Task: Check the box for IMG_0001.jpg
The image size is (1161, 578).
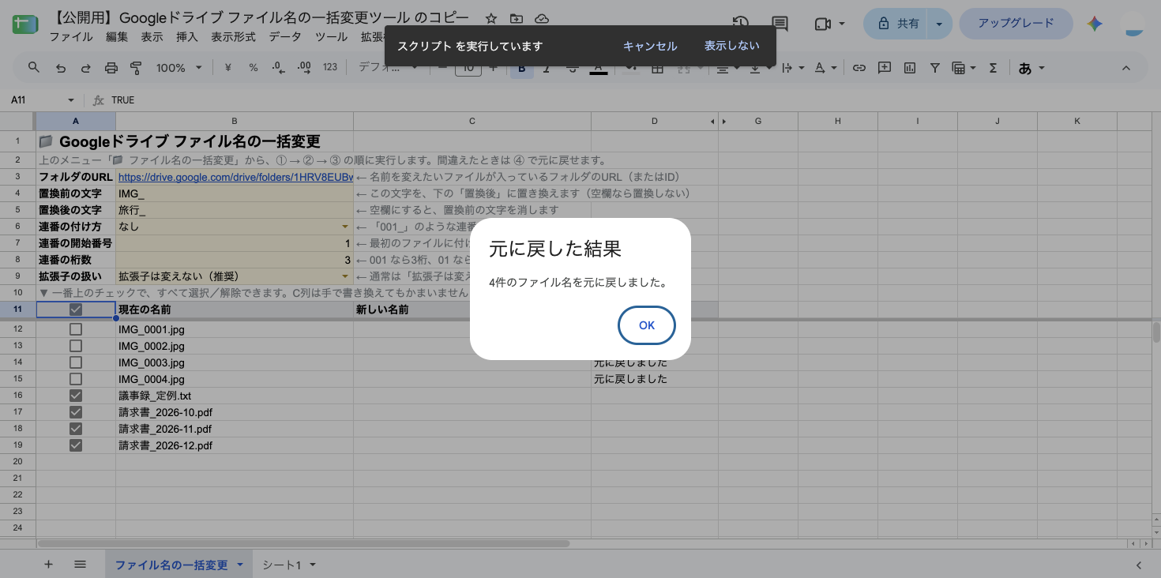Action: (x=76, y=329)
